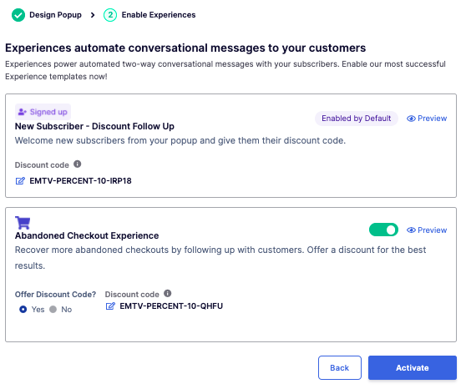Click info icon beside Abandoned Checkout discount code

tap(168, 293)
